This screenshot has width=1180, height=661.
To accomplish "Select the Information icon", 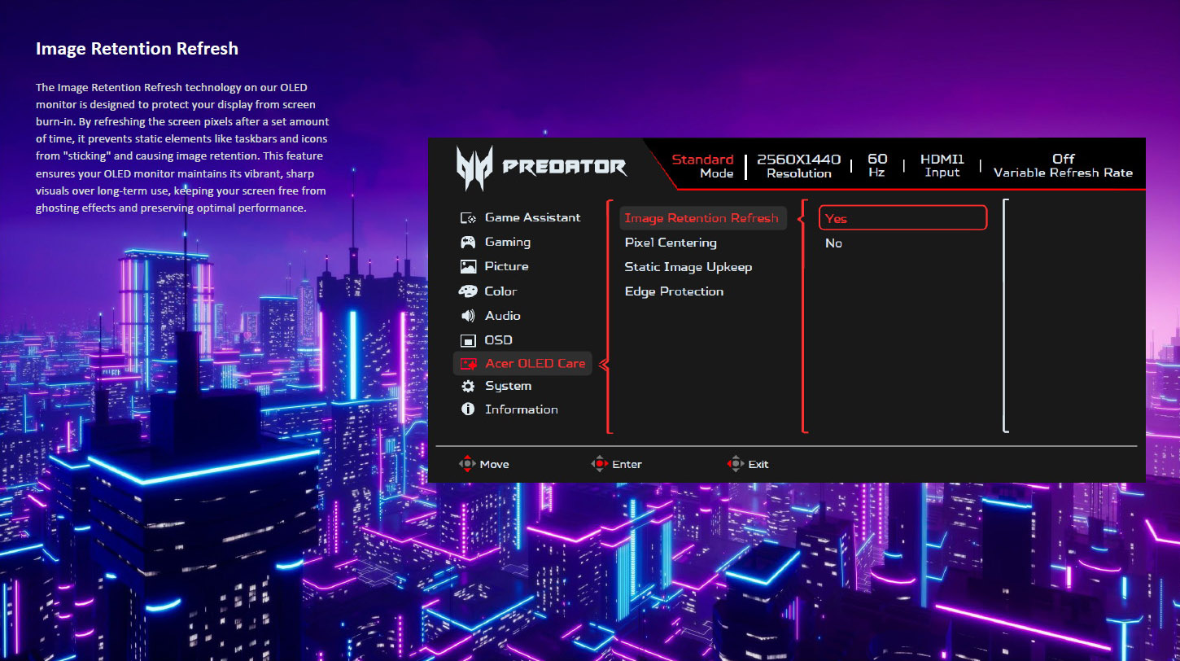I will pos(468,409).
